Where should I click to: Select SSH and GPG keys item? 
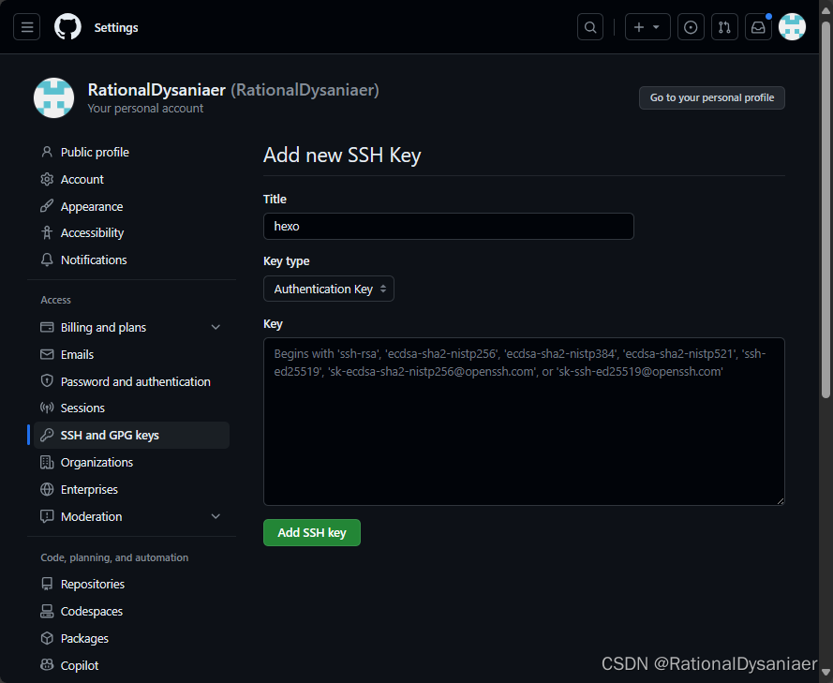130,435
